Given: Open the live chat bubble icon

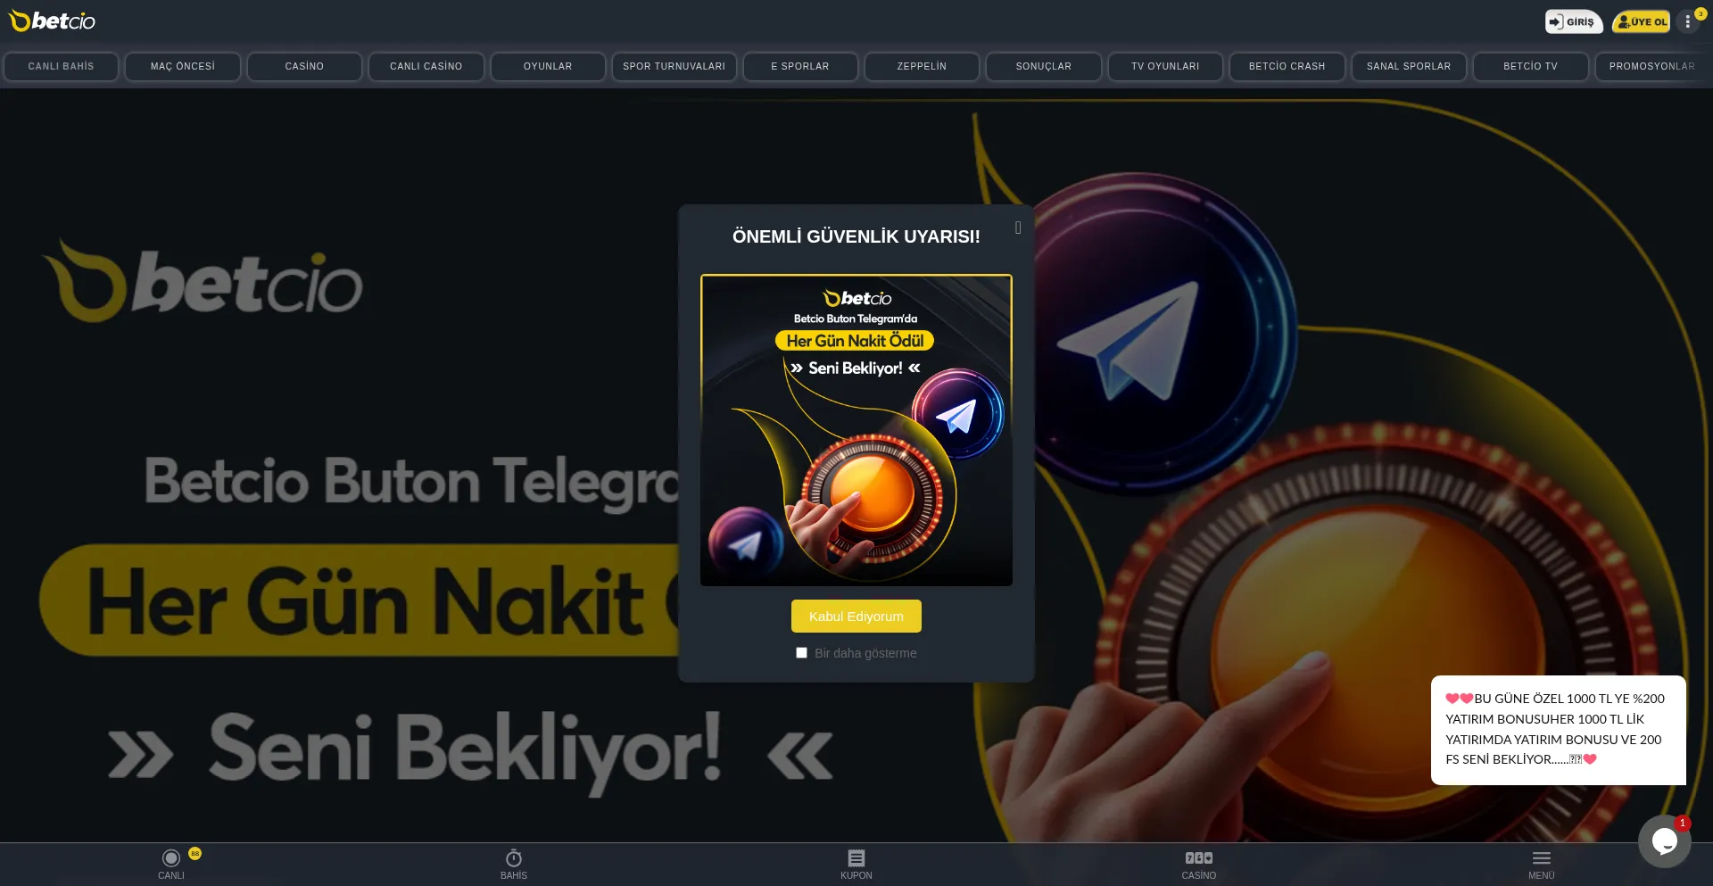Looking at the screenshot, I should (x=1664, y=840).
